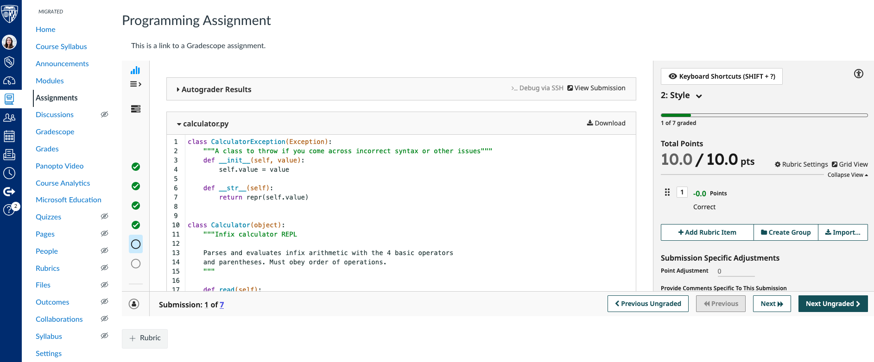Open the Courses book icon
Viewport: 874px width, 362px height.
[9, 99]
